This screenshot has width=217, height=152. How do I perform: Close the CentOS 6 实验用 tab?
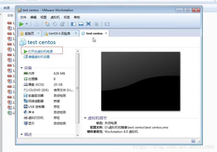coord(76,33)
